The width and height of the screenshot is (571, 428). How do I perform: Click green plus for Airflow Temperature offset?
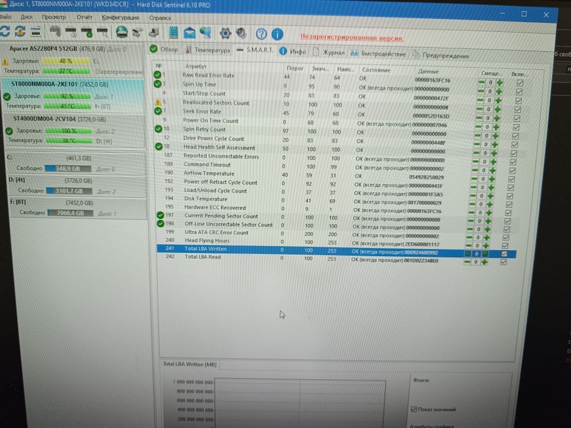point(492,179)
